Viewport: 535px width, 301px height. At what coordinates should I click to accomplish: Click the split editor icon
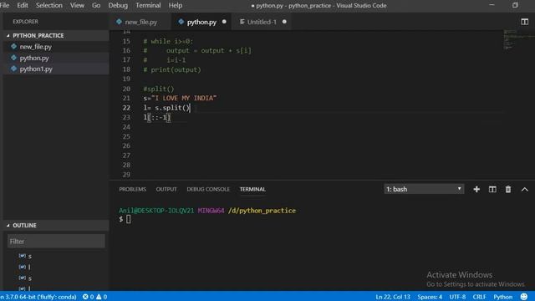[x=524, y=22]
